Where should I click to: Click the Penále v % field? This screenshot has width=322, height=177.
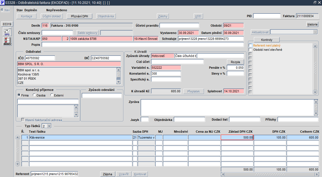point(236,68)
